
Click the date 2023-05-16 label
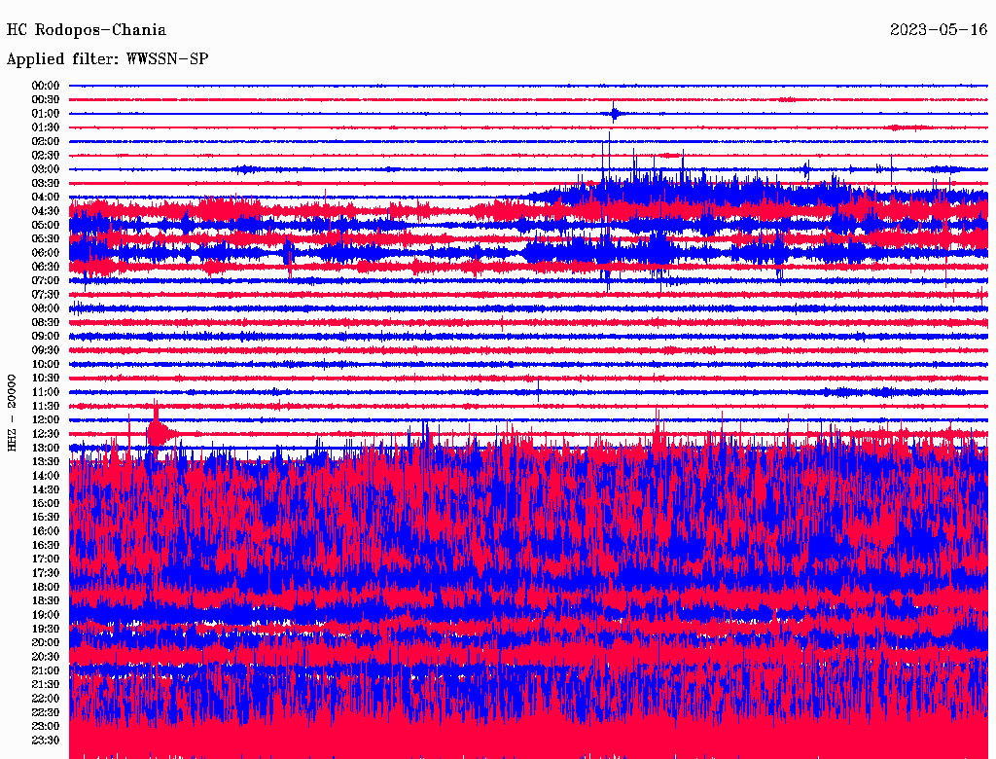click(939, 31)
